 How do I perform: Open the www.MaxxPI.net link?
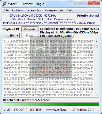click(x=57, y=110)
